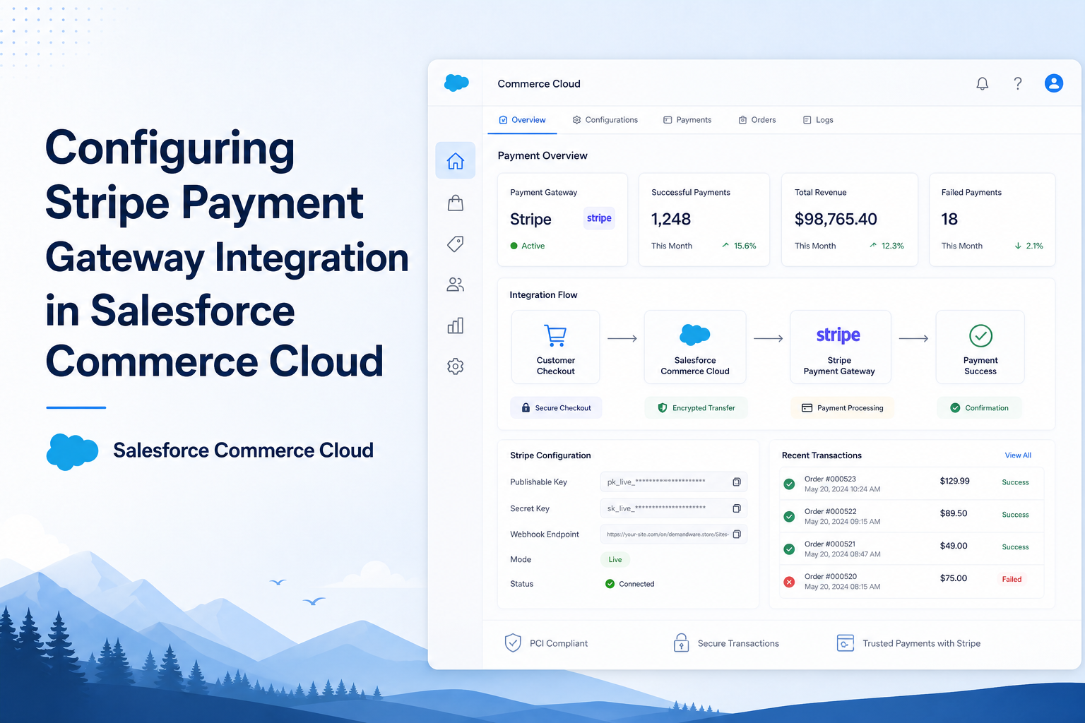Click the '15.6%' growth figure
The image size is (1085, 723).
(x=745, y=246)
